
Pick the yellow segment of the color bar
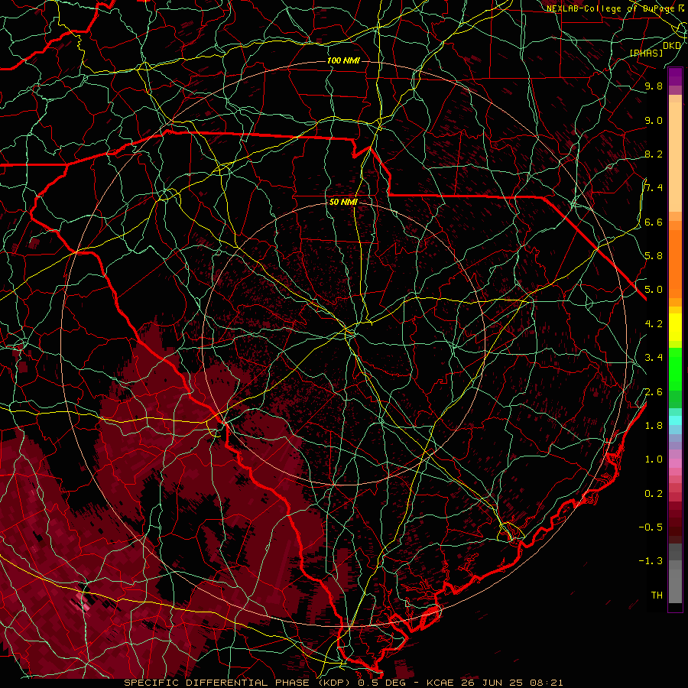coord(675,327)
